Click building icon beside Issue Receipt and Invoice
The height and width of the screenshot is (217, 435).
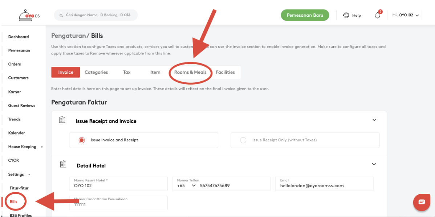coord(62,120)
